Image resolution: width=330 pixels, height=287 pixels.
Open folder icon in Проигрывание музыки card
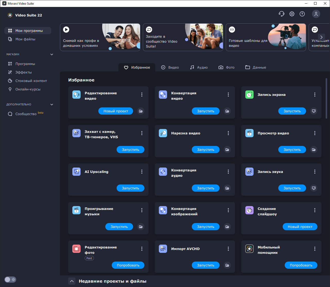coord(141,227)
